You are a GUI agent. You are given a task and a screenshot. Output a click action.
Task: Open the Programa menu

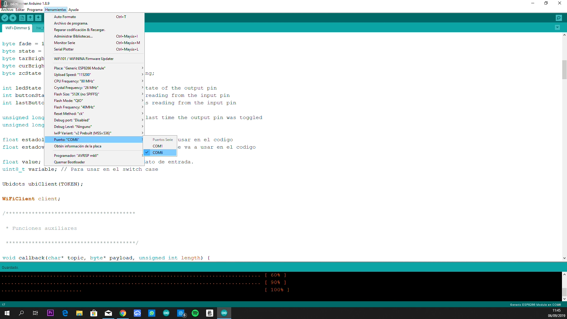click(x=35, y=10)
